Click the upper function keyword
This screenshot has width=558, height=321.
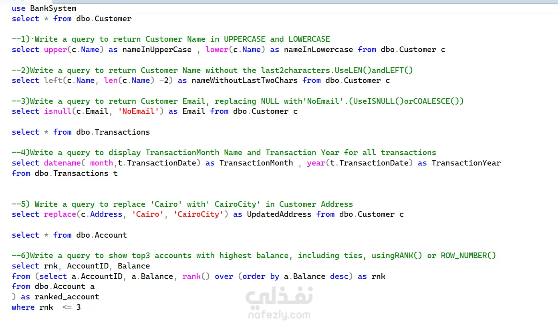coord(55,50)
